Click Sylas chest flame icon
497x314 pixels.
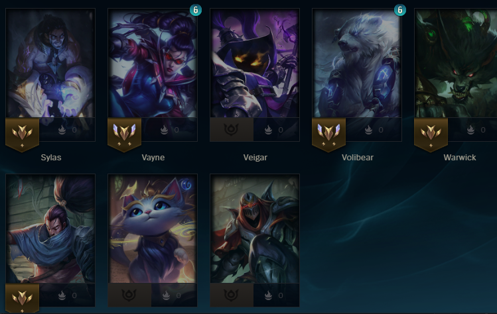62,129
